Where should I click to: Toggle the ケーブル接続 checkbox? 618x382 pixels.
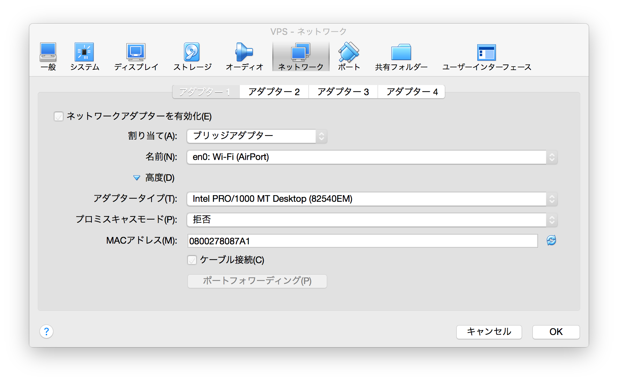point(192,260)
